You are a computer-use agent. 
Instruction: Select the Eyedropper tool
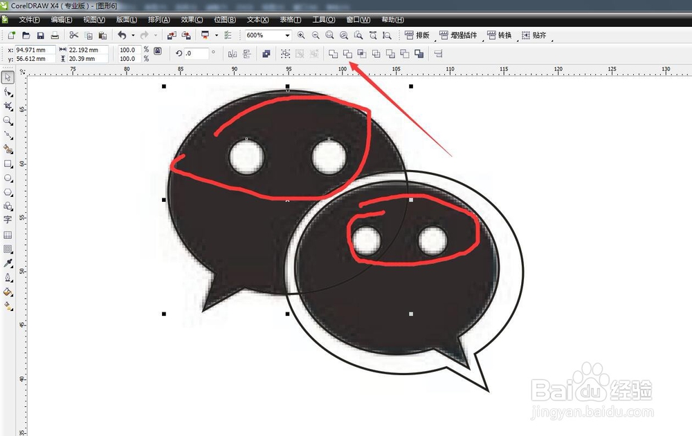(x=8, y=263)
